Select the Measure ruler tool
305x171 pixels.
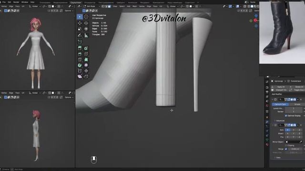pyautogui.click(x=86, y=35)
